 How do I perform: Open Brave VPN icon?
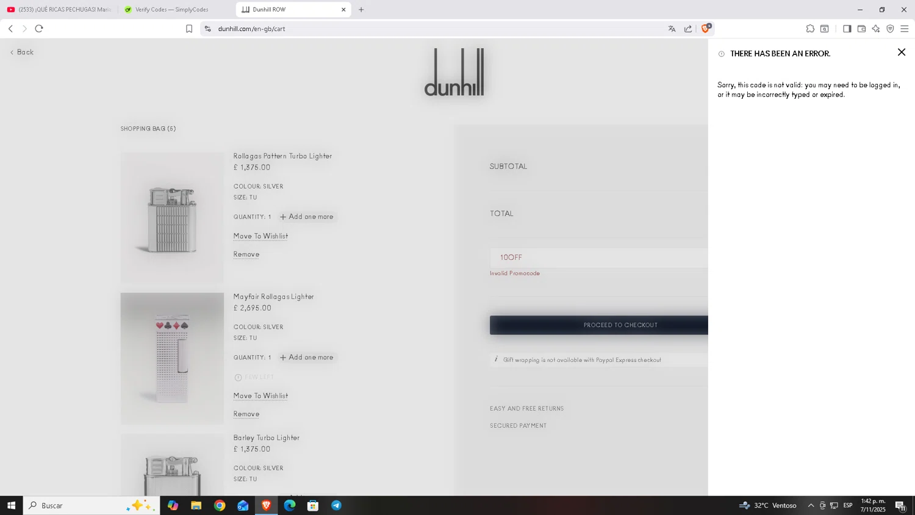pos(890,29)
